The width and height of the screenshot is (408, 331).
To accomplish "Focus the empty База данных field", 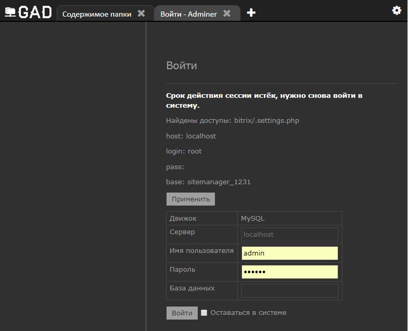I will (289, 290).
